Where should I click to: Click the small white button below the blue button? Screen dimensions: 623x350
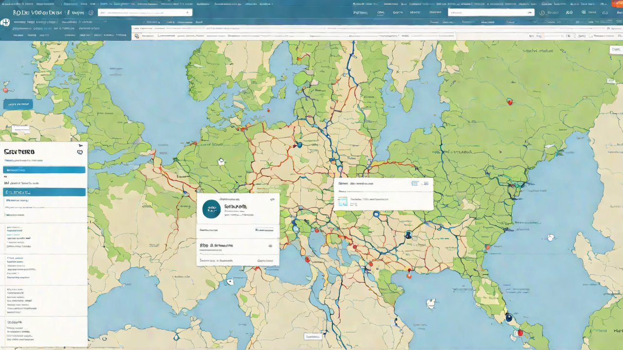coord(20,129)
